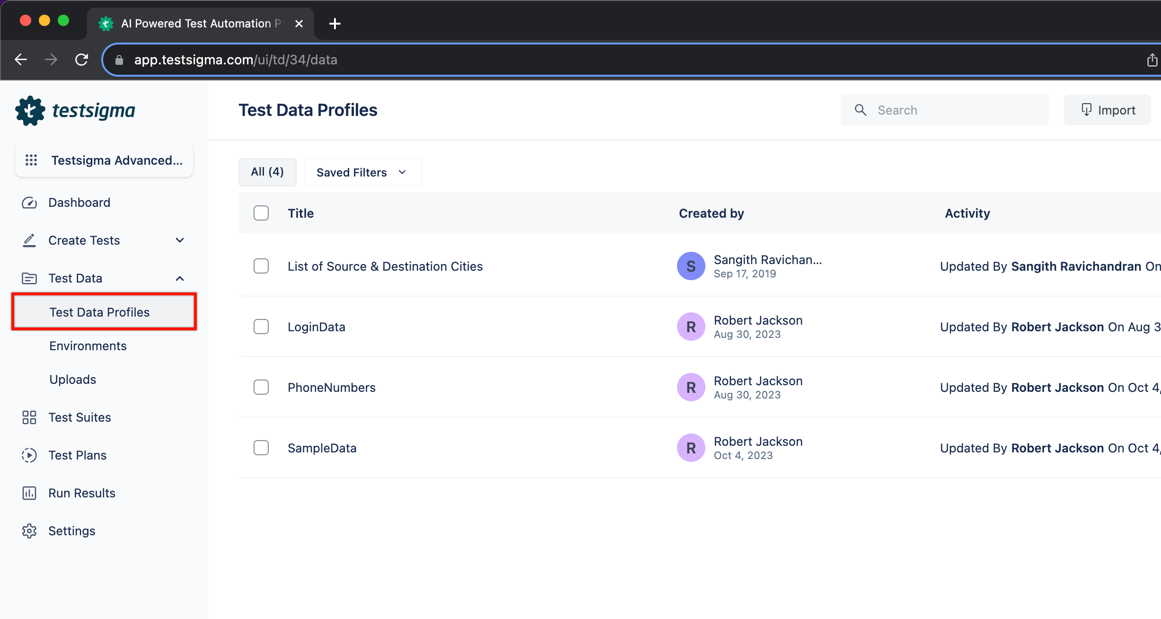
Task: Click the Settings gear icon
Action: [29, 531]
